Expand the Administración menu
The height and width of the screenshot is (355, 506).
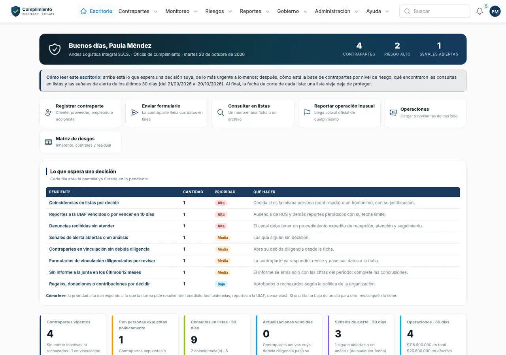(x=337, y=11)
